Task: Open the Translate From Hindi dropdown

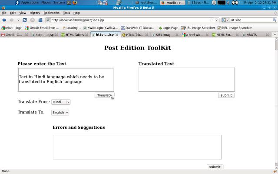Action: coord(61,102)
